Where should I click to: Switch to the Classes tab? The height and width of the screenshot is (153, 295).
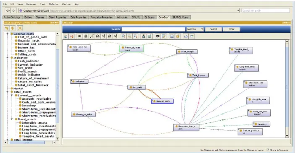[40, 17]
